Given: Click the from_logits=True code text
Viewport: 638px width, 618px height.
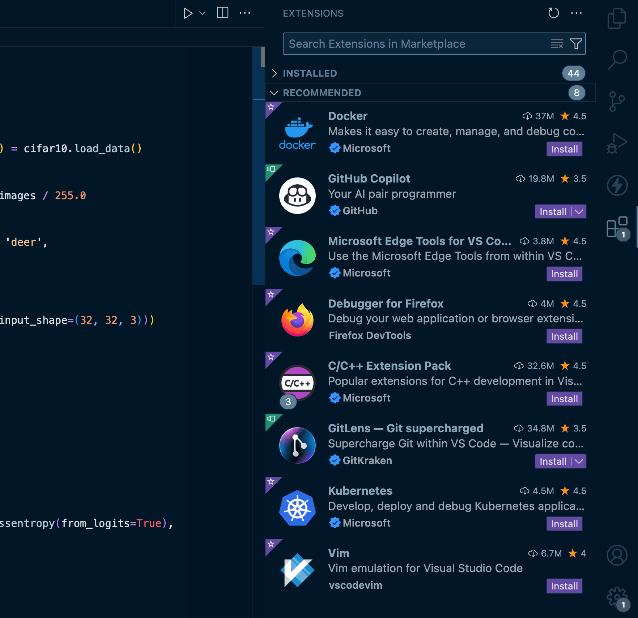Looking at the screenshot, I should 111,523.
